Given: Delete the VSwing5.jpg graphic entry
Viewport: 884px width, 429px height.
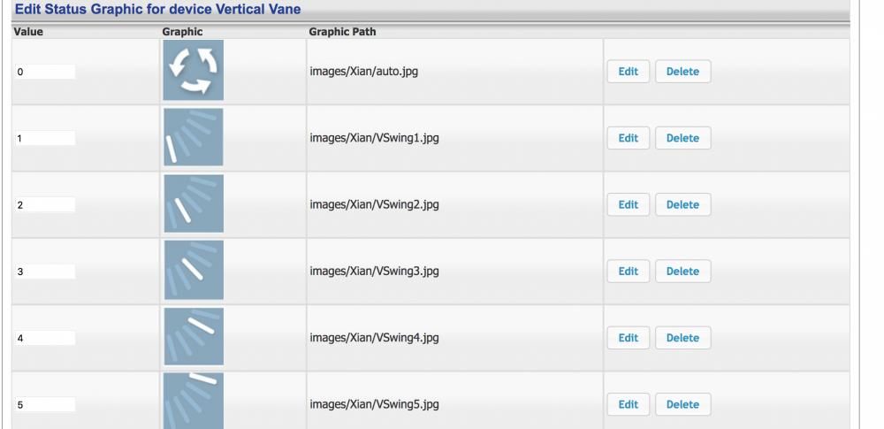Looking at the screenshot, I should [682, 404].
